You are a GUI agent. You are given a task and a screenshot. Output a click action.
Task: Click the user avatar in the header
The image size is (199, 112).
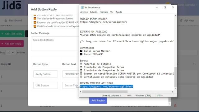pos(168,4)
